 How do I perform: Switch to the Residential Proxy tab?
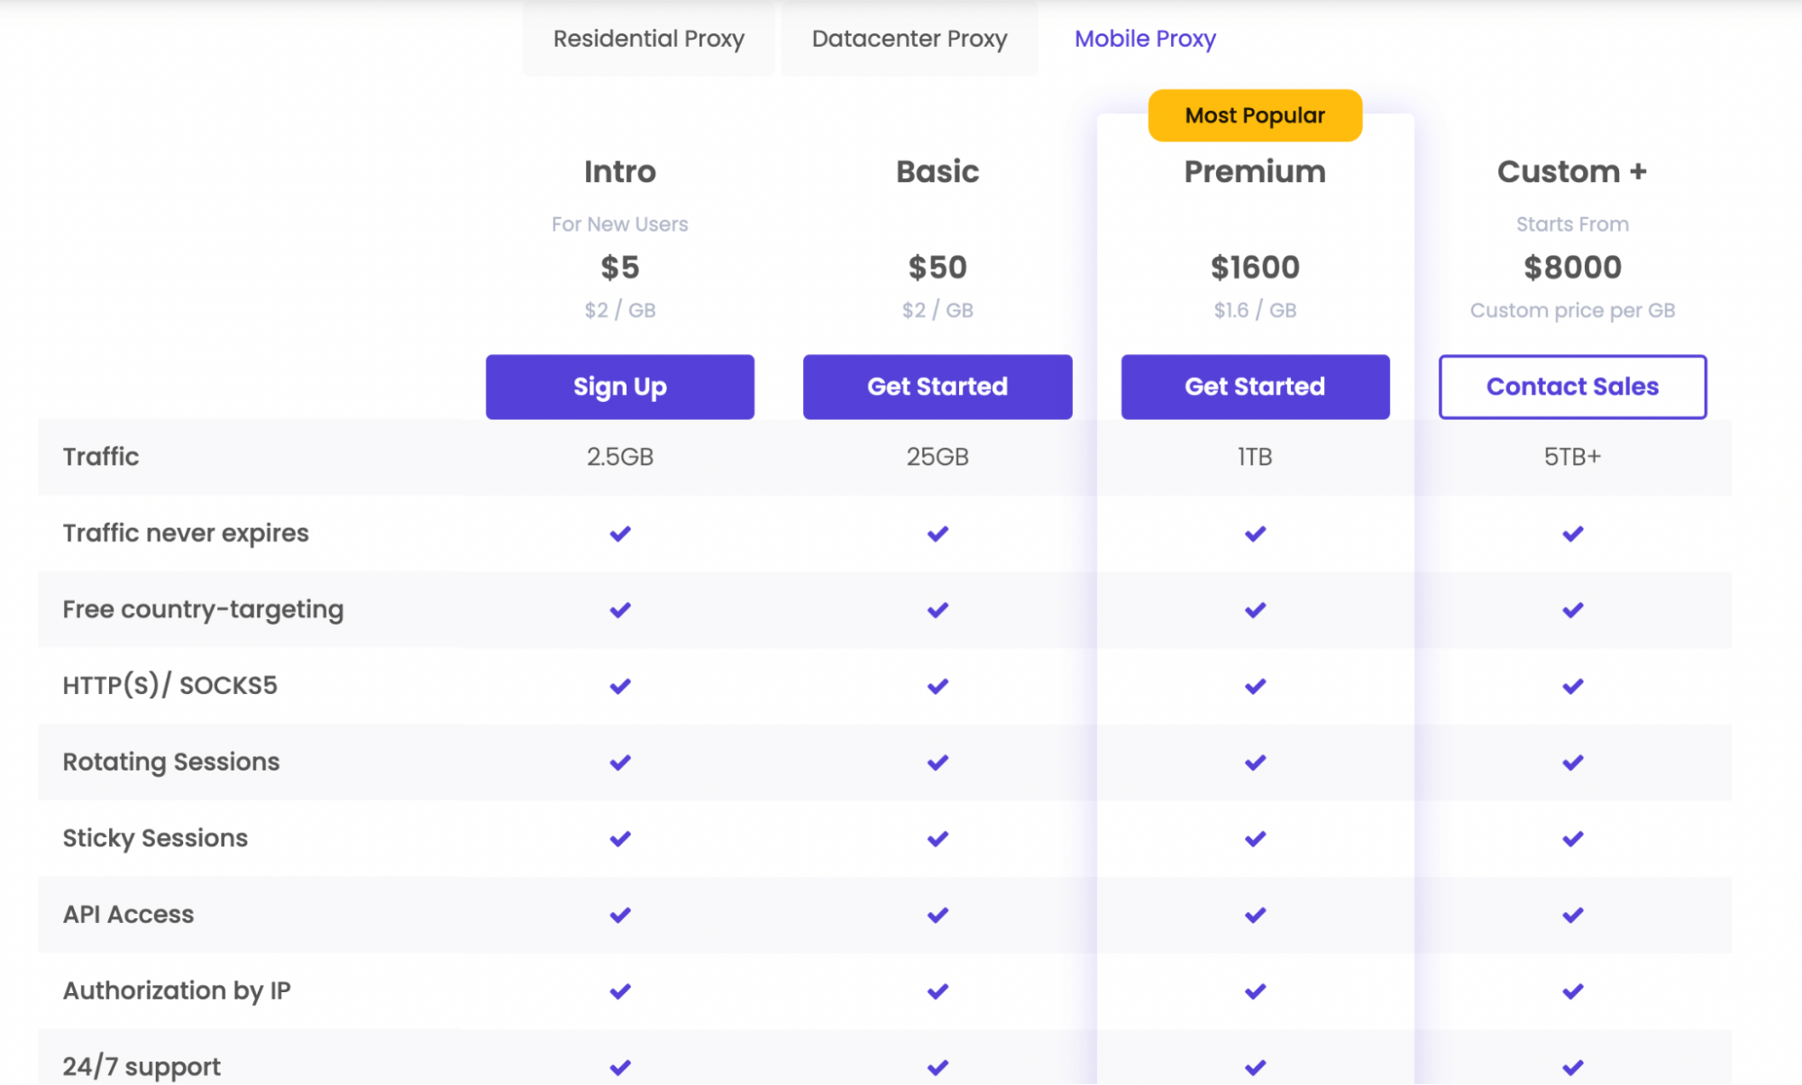click(648, 39)
